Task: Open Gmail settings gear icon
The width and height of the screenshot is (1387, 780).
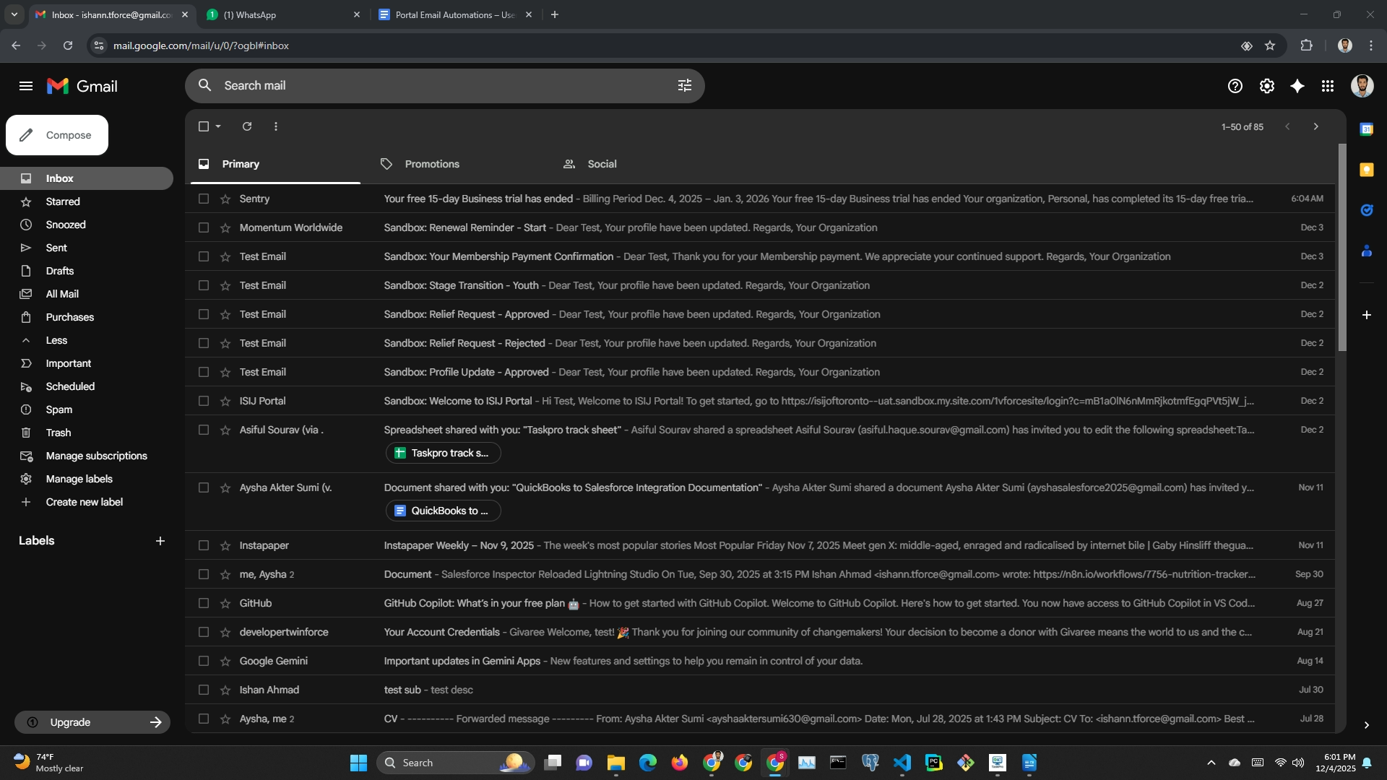Action: (1266, 86)
